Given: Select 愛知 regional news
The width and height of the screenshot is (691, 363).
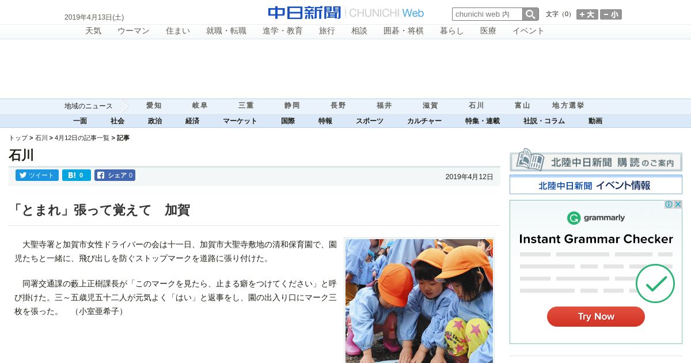Looking at the screenshot, I should coord(154,106).
